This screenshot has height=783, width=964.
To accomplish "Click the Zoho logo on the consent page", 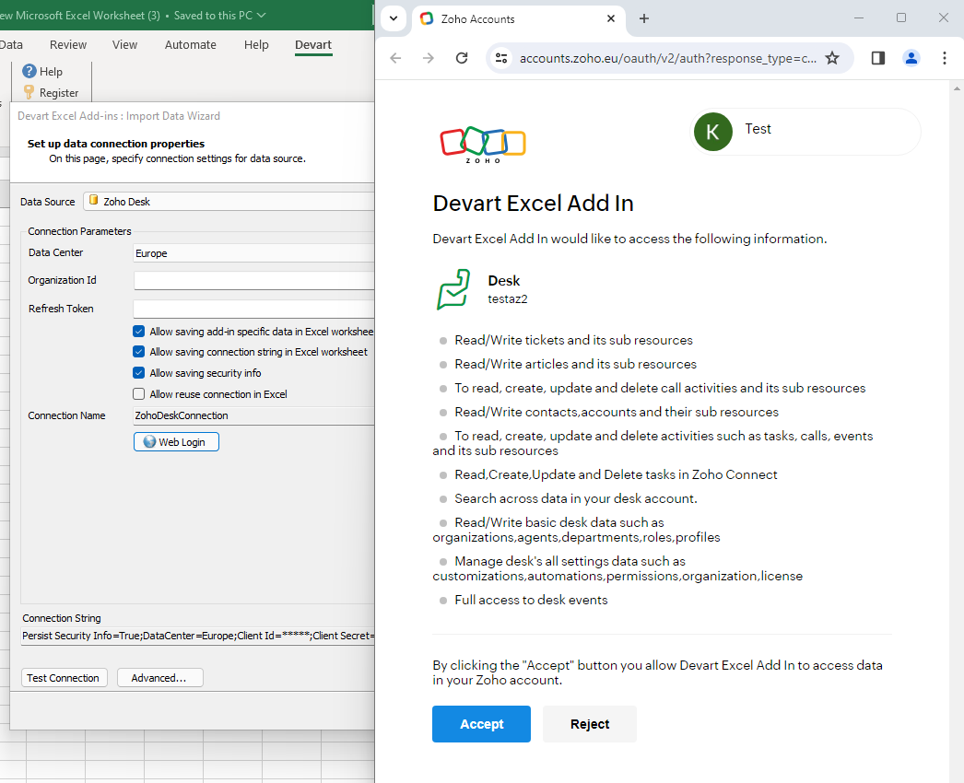I will tap(482, 144).
